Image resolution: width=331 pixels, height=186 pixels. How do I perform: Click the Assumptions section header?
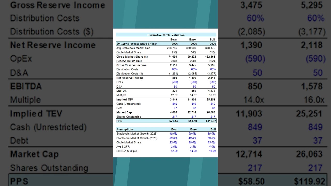click(x=125, y=129)
